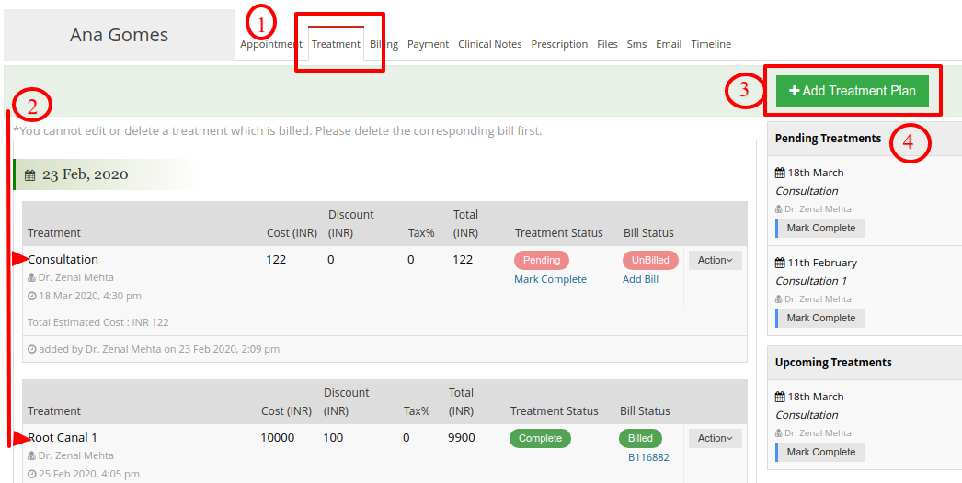Click Total Estimated Cost : INR 122
Image resolution: width=962 pixels, height=483 pixels.
[x=98, y=322]
